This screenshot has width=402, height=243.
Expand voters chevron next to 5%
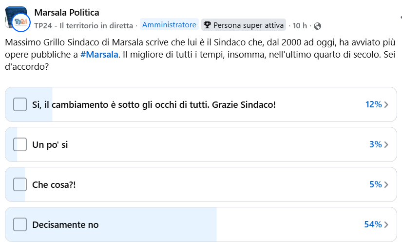pos(386,184)
